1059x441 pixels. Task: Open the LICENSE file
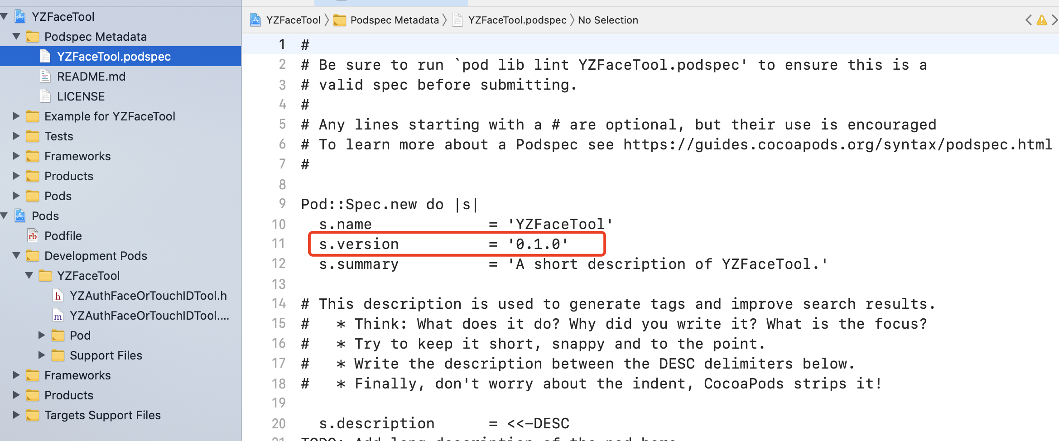click(x=81, y=96)
